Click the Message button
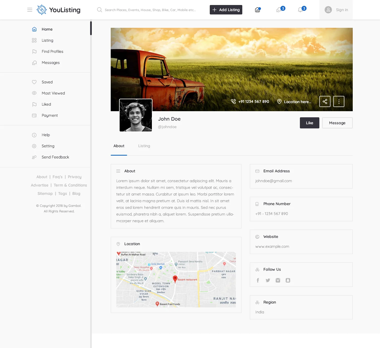 (x=337, y=123)
